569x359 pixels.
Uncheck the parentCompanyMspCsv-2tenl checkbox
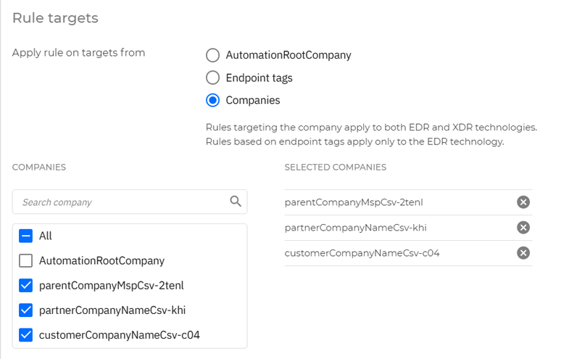(26, 285)
